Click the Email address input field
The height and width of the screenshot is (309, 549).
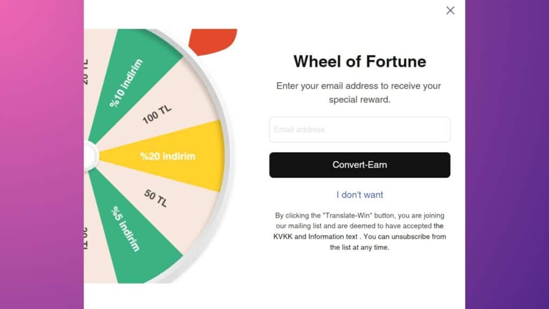pos(359,129)
